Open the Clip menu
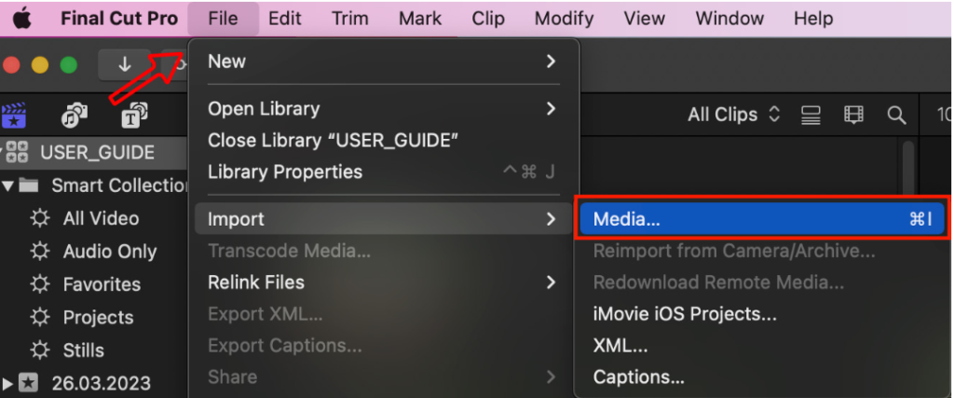 point(488,19)
